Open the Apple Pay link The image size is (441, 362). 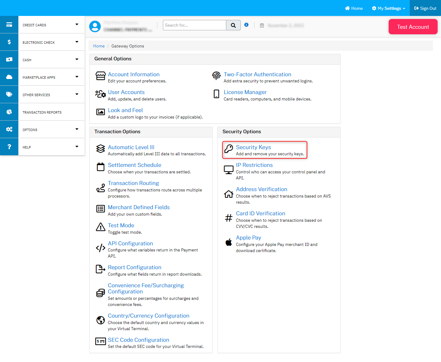point(248,238)
